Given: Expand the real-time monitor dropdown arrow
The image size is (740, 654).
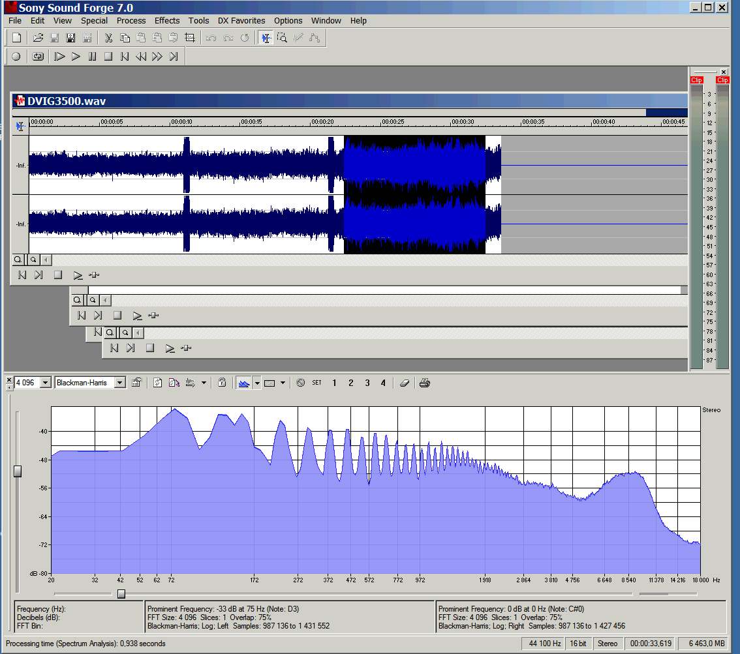Looking at the screenshot, I should pyautogui.click(x=204, y=383).
